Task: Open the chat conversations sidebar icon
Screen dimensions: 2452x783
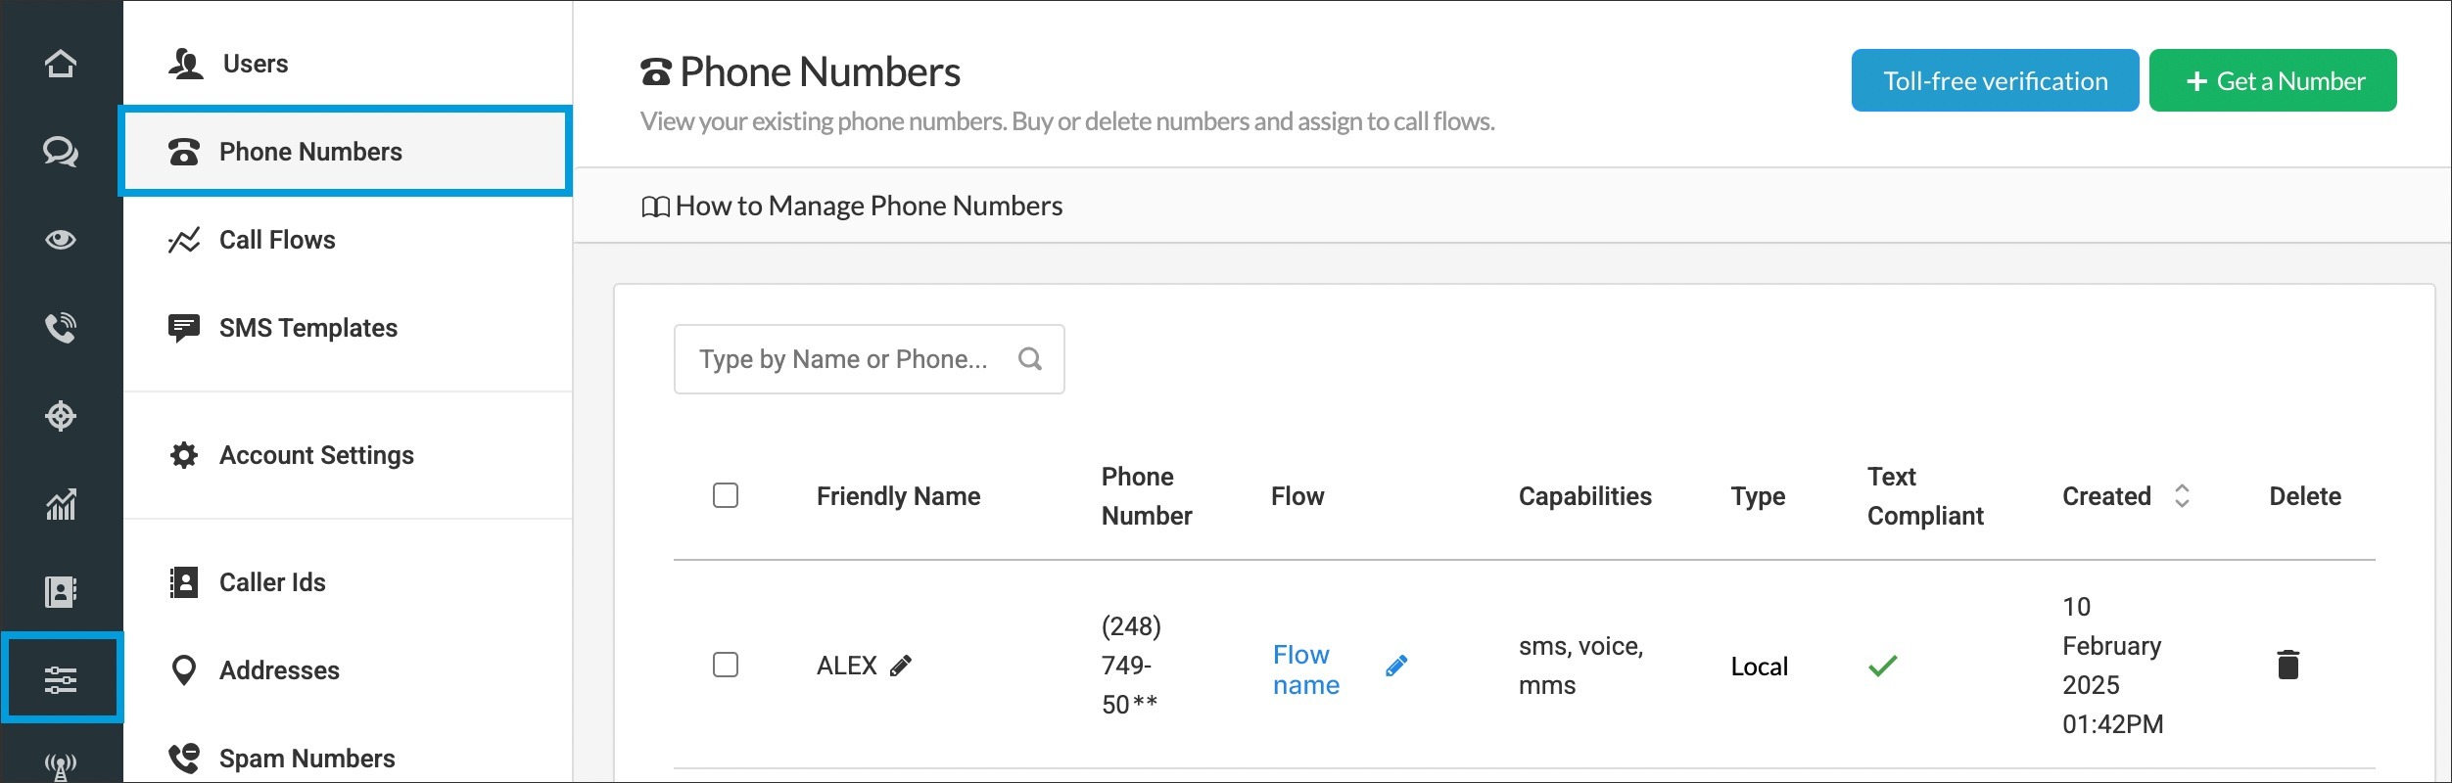Action: 61,152
